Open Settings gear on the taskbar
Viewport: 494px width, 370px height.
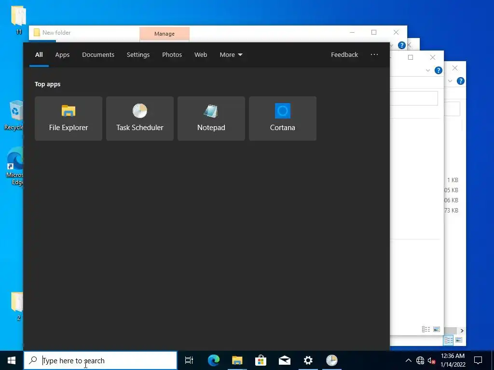pyautogui.click(x=308, y=360)
